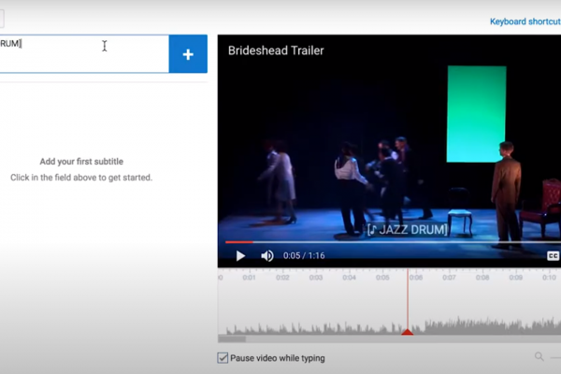Image resolution: width=561 pixels, height=374 pixels.
Task: Click the Add your first subtitle placeholder text
Action: point(81,162)
